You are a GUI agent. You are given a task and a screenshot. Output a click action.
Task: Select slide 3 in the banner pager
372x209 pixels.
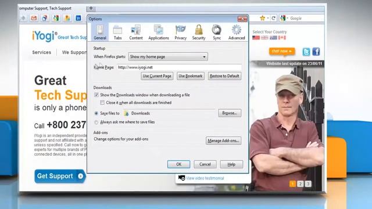click(x=308, y=184)
